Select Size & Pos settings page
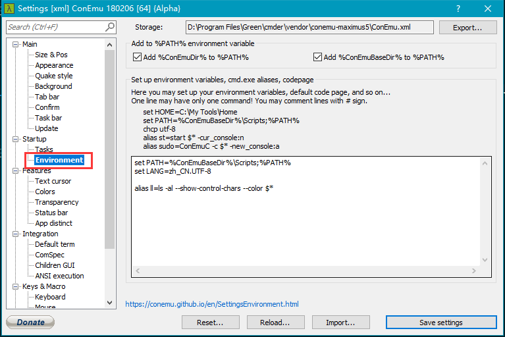The width and height of the screenshot is (505, 337). (x=51, y=55)
